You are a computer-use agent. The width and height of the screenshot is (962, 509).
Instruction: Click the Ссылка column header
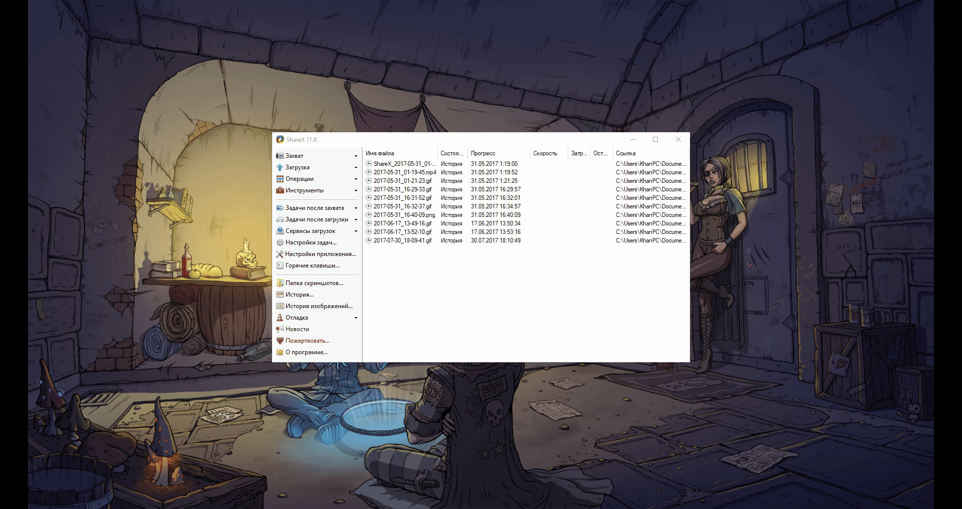pos(651,153)
